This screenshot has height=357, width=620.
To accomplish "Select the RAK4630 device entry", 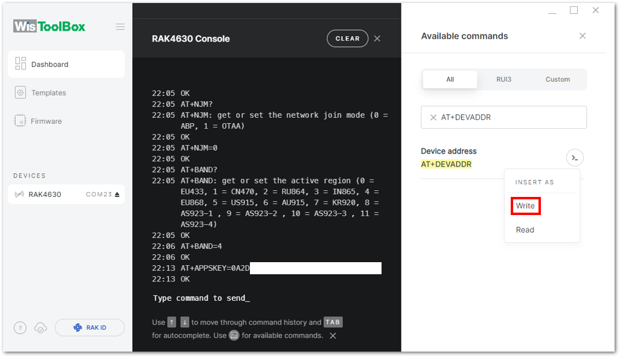I will [66, 195].
